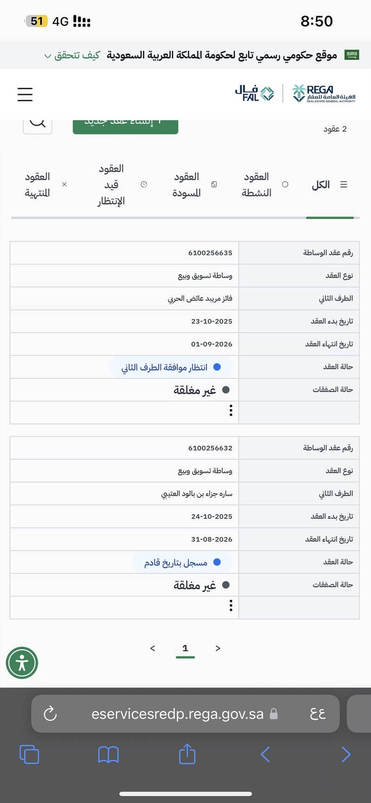Open the FAL logo link
The width and height of the screenshot is (371, 803).
(x=254, y=93)
